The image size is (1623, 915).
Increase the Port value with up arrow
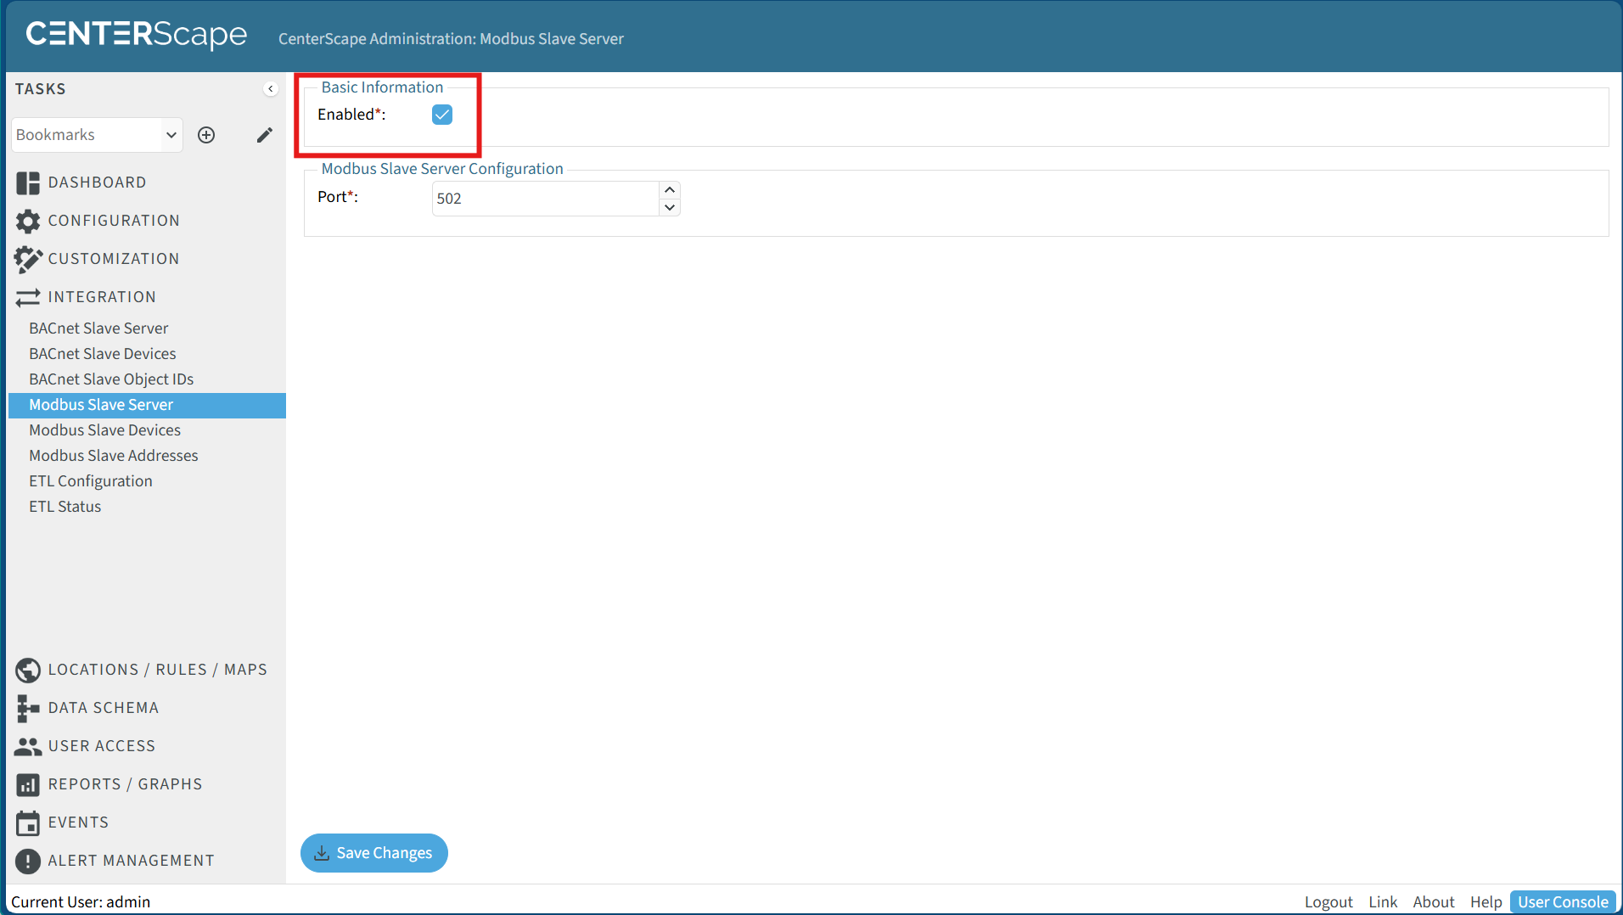pos(670,190)
